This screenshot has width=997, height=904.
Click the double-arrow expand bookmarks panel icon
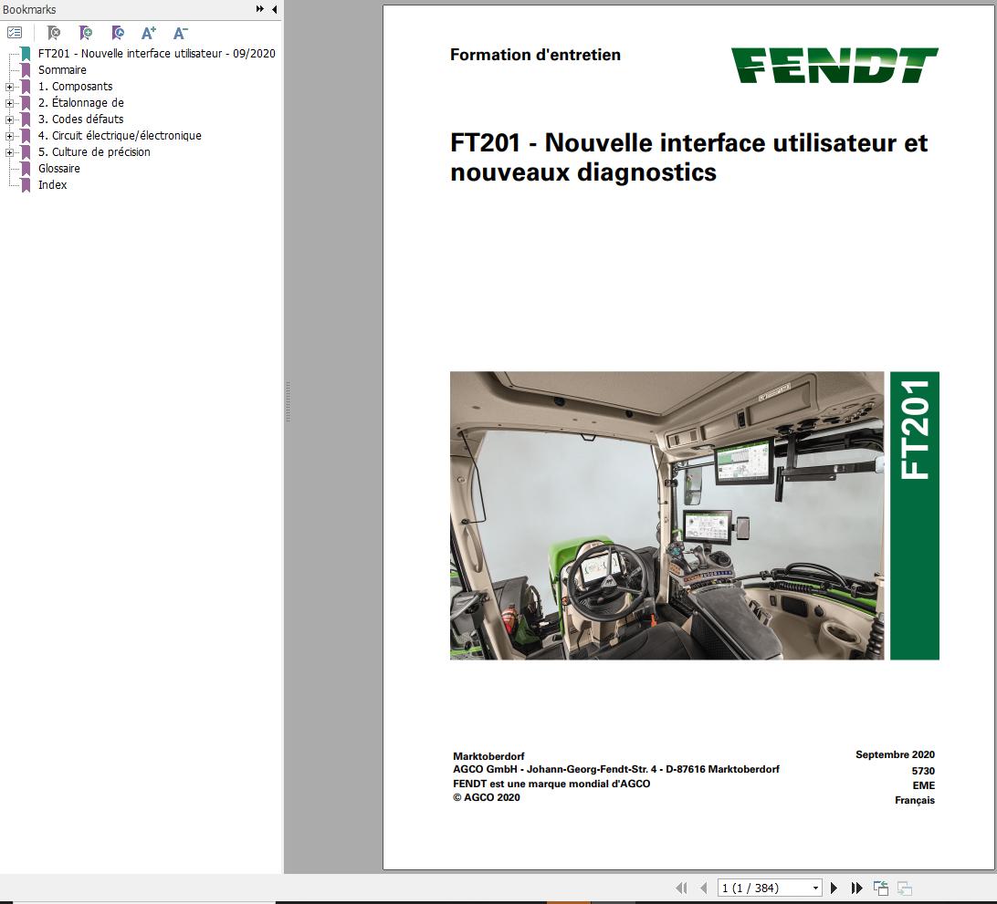pyautogui.click(x=259, y=9)
